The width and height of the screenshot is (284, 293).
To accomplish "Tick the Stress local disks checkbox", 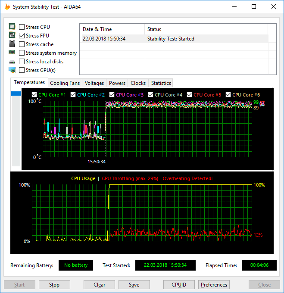I will coord(22,62).
